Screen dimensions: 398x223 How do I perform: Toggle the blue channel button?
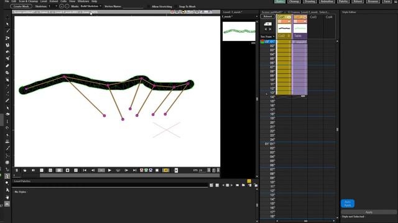pyautogui.click(x=150, y=170)
